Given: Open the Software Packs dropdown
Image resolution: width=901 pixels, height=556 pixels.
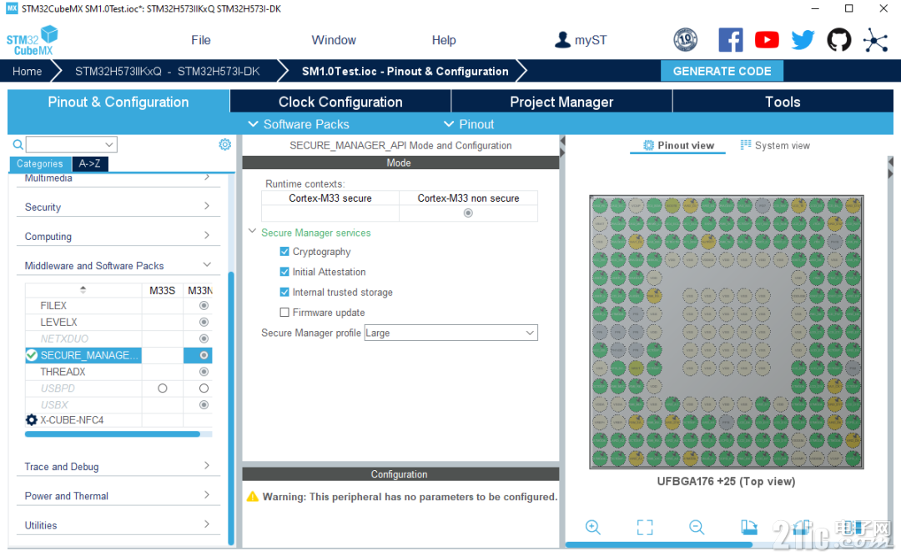Looking at the screenshot, I should tap(299, 124).
